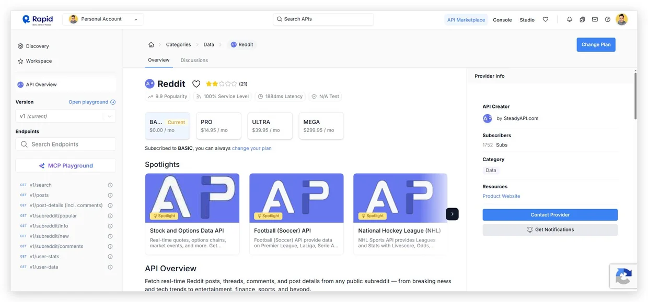648x302 pixels.
Task: Open API Marketplace in top navigation
Action: [466, 20]
